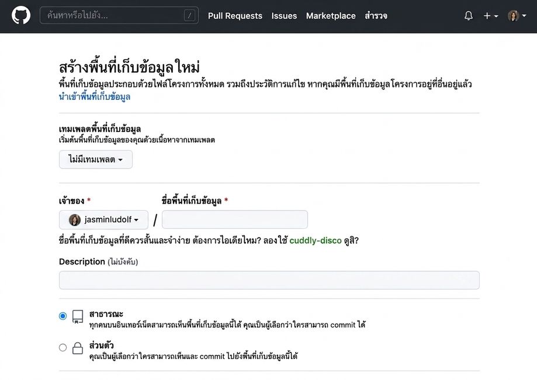The image size is (537, 380).
Task: Click เทมเพลตพื้นที่เก็บข้อมูล label
Action: 100,129
